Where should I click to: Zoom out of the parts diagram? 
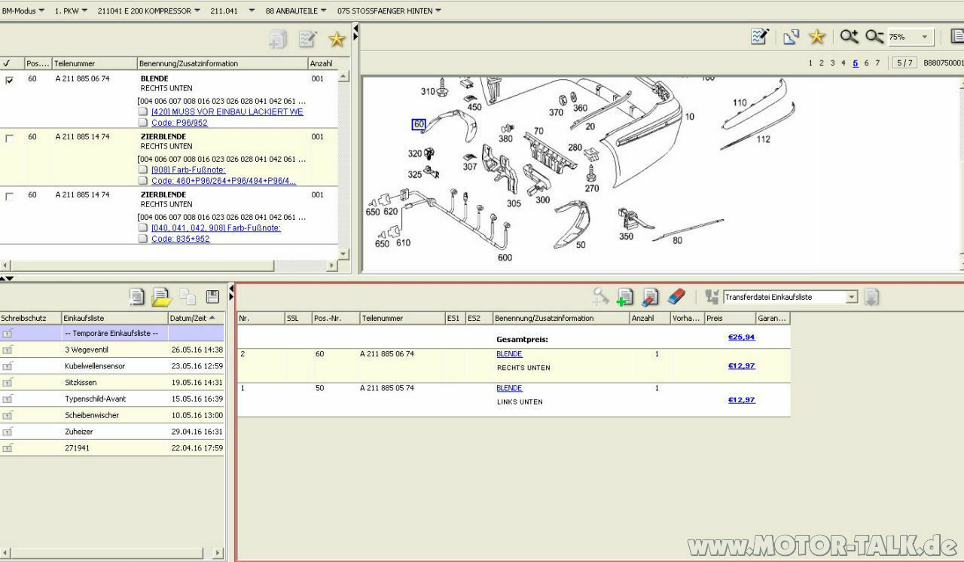(874, 36)
